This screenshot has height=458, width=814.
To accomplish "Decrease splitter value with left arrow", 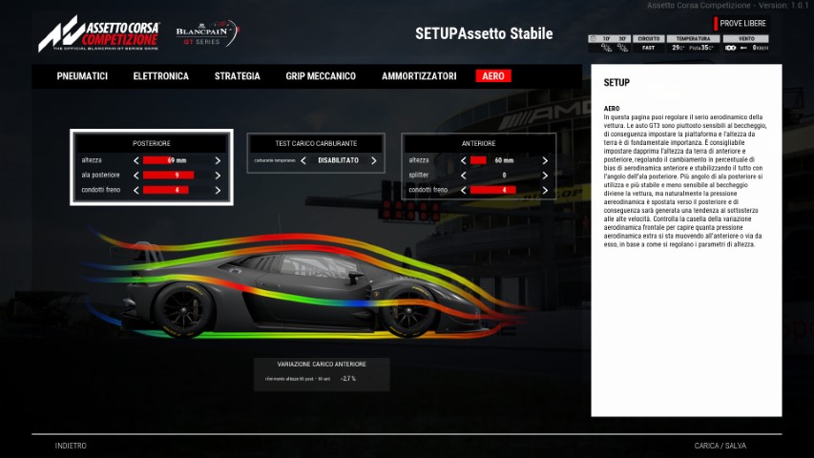I will click(x=463, y=176).
